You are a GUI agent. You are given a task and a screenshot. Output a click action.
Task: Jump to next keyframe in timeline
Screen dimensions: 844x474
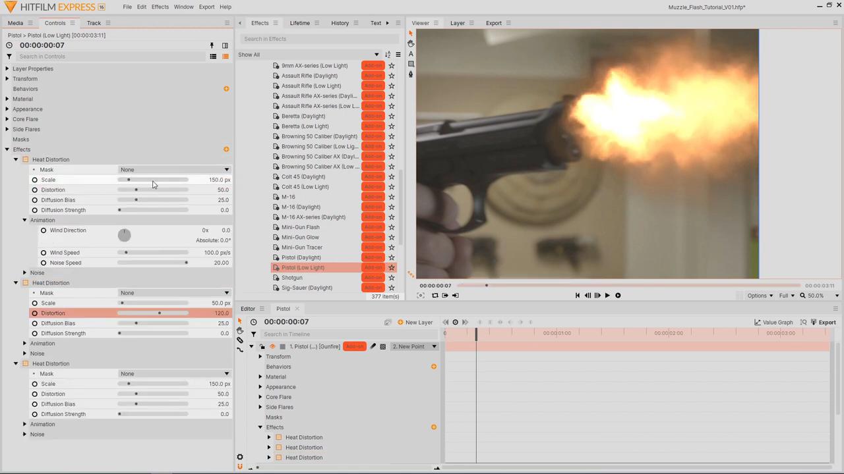[465, 323]
